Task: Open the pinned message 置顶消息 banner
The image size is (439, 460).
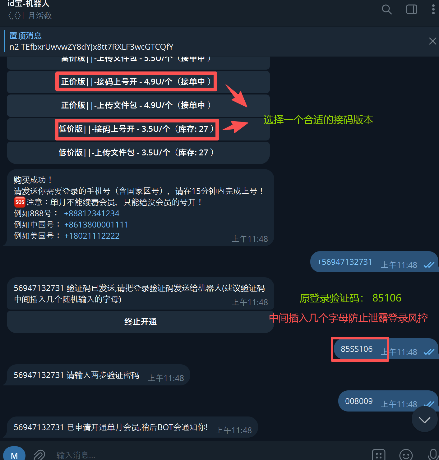Action: click(215, 41)
